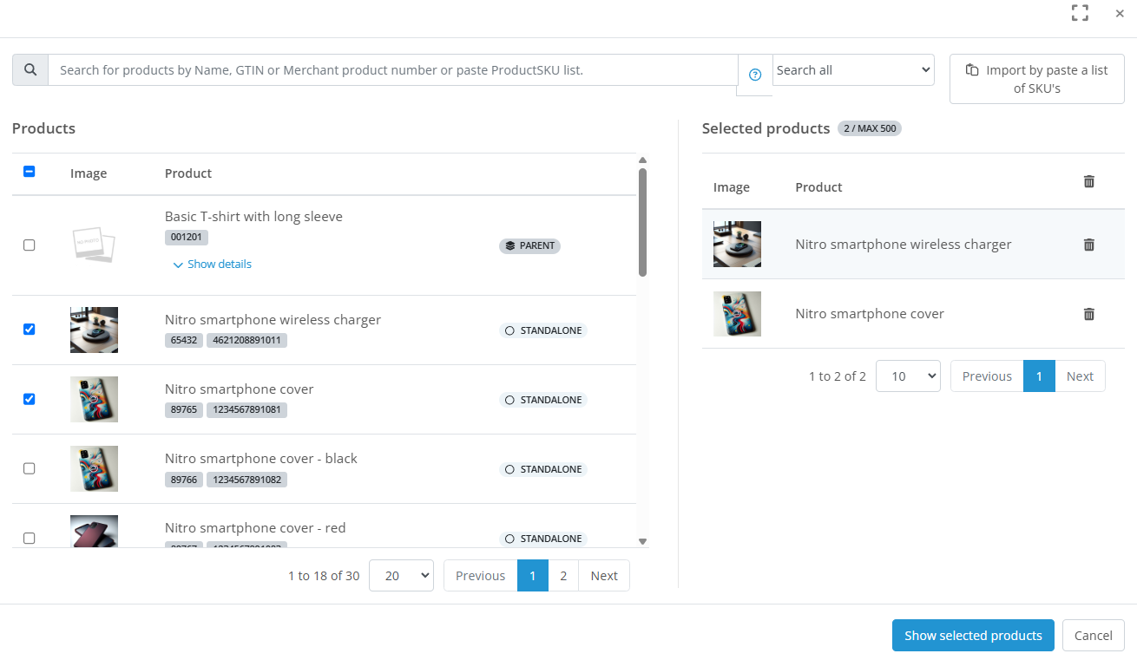Click the PARENT badge on Basic T-shirt
Viewport: 1137px width, 660px height.
(529, 245)
